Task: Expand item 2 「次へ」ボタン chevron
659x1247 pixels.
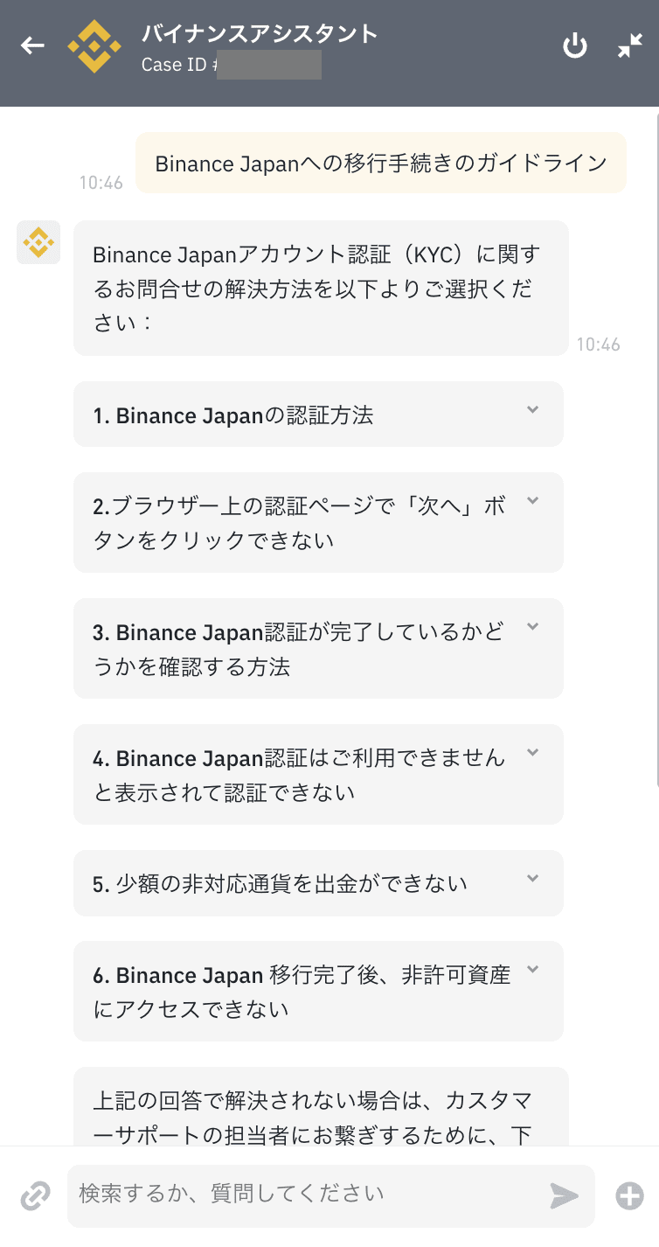Action: coord(533,500)
